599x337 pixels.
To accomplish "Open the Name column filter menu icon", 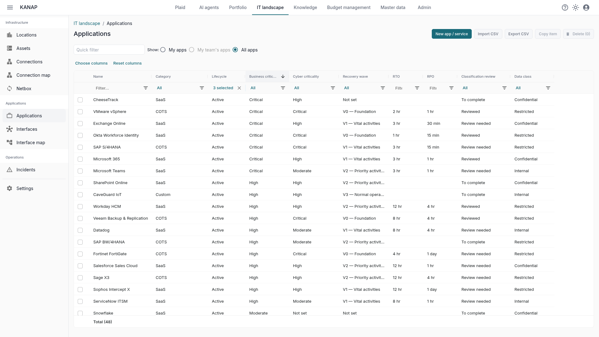I will pyautogui.click(x=146, y=88).
